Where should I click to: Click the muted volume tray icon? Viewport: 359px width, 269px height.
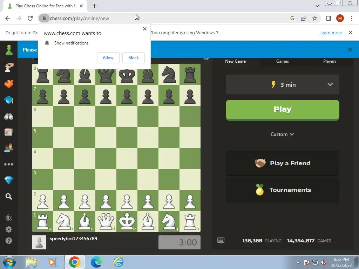coord(324,263)
